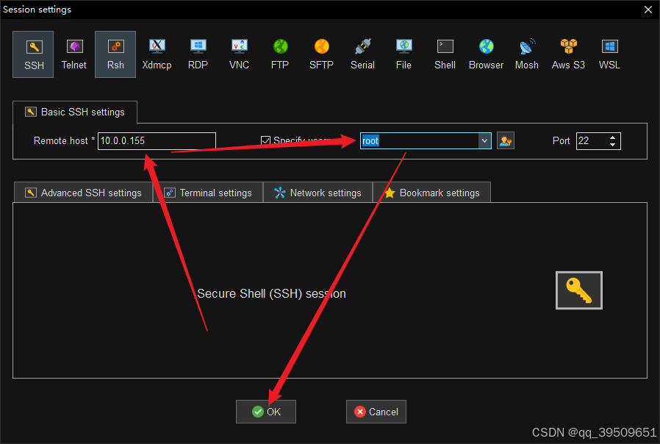Viewport: 660px width, 444px height.
Task: Click the large yellow key SSH icon
Action: tap(578, 290)
